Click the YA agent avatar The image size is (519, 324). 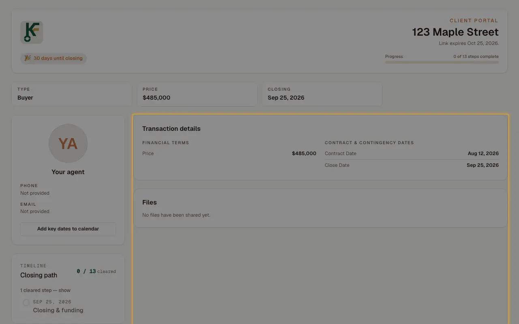(68, 143)
